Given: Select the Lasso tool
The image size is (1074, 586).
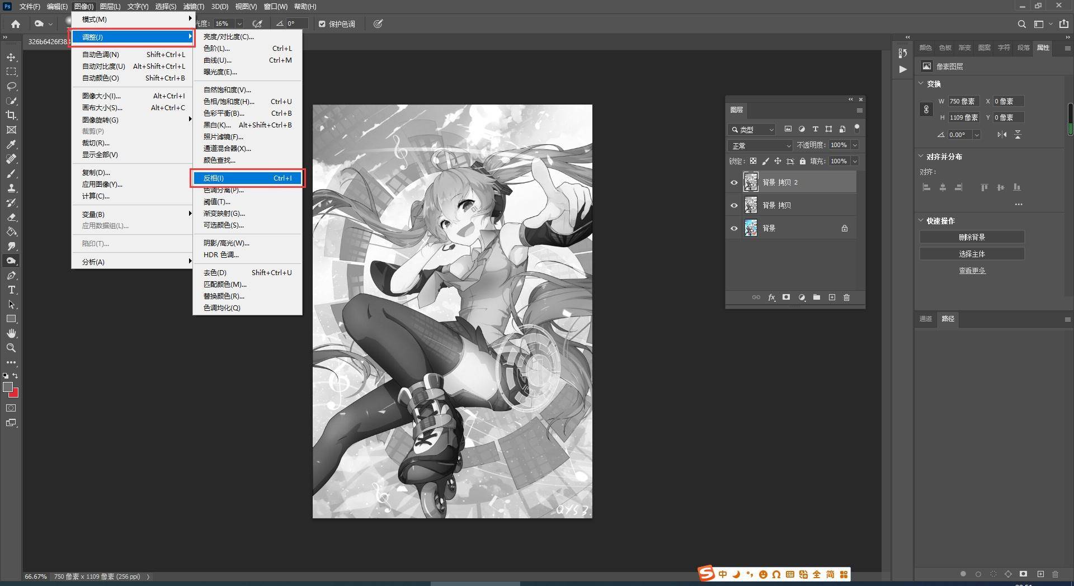Looking at the screenshot, I should (11, 87).
